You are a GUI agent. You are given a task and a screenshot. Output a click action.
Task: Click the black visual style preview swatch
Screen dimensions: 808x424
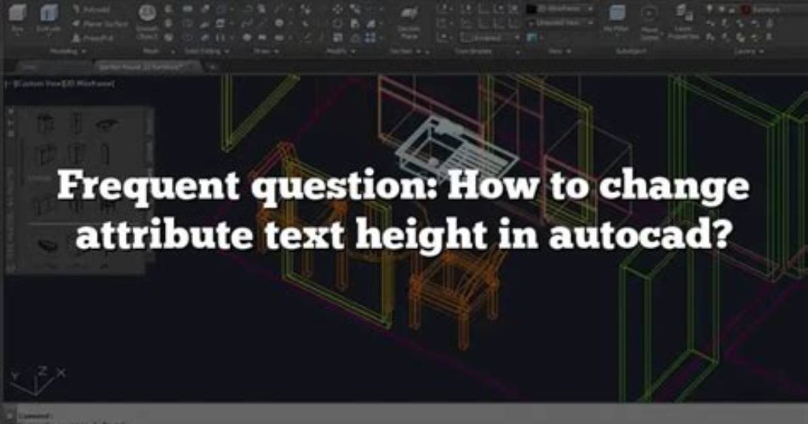tap(531, 9)
